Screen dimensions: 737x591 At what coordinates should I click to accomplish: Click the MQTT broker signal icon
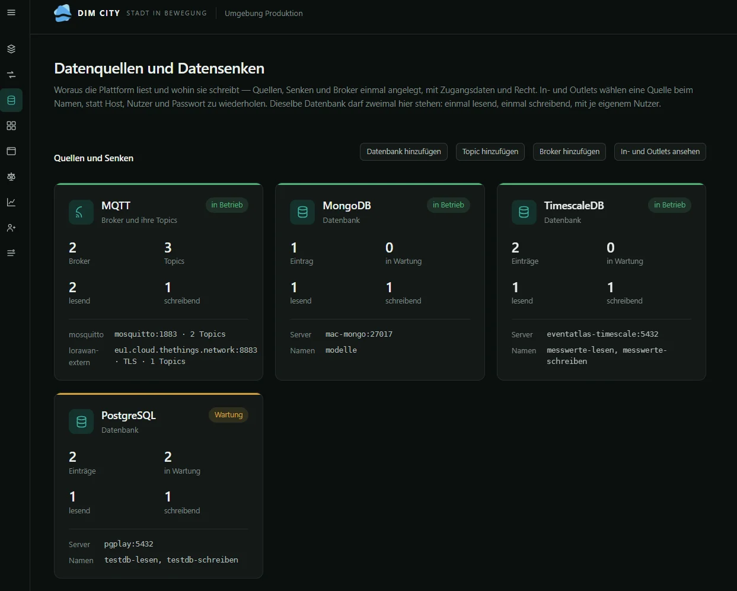[x=81, y=212]
